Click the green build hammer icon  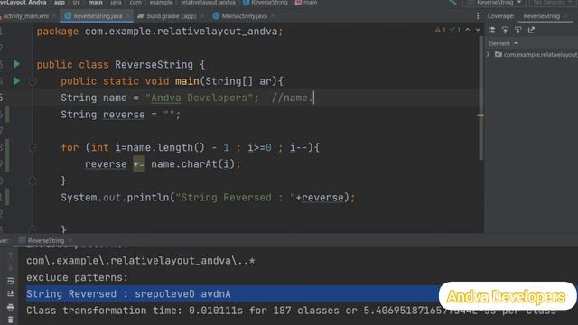(x=453, y=3)
